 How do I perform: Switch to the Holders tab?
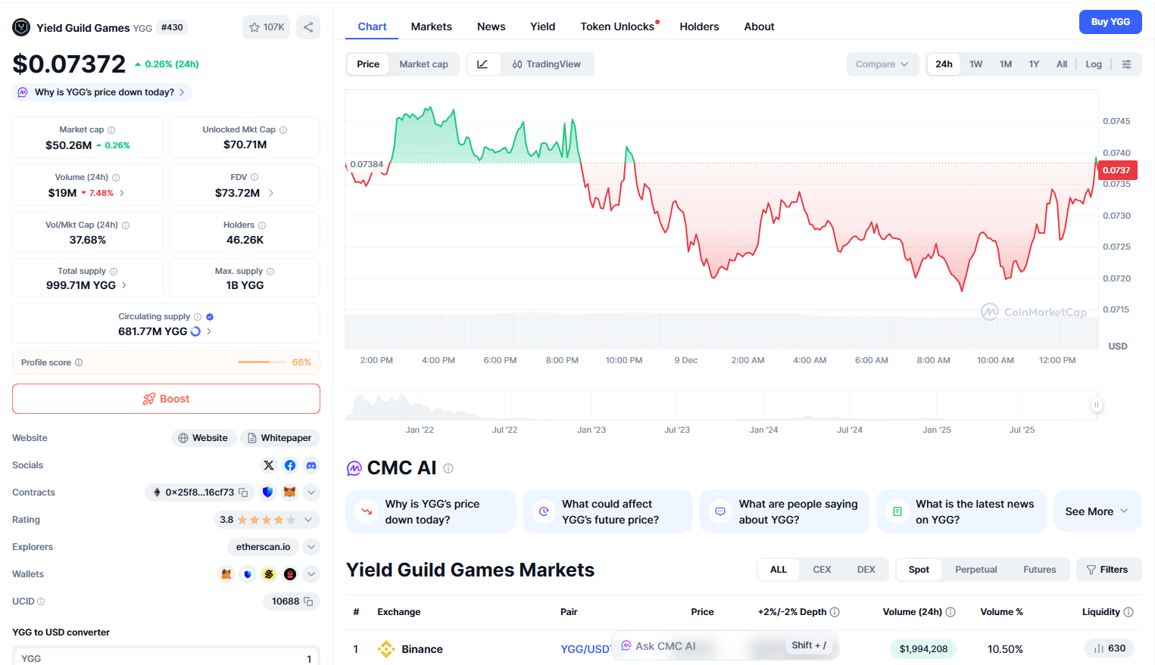[699, 26]
